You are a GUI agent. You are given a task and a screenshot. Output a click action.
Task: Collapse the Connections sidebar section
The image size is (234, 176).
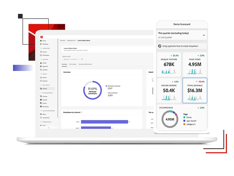point(41,48)
